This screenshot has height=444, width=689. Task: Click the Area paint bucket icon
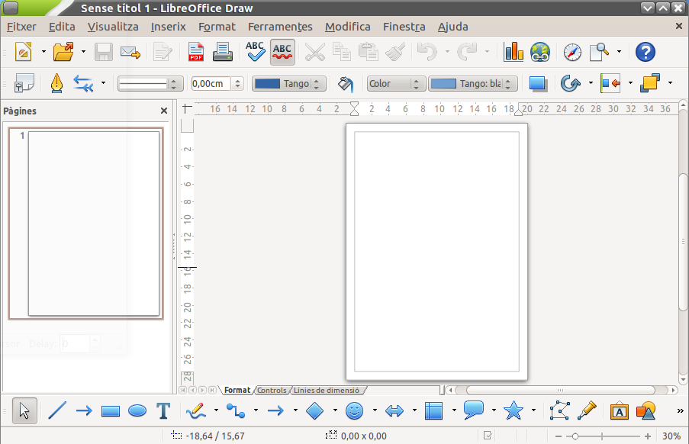(x=346, y=83)
